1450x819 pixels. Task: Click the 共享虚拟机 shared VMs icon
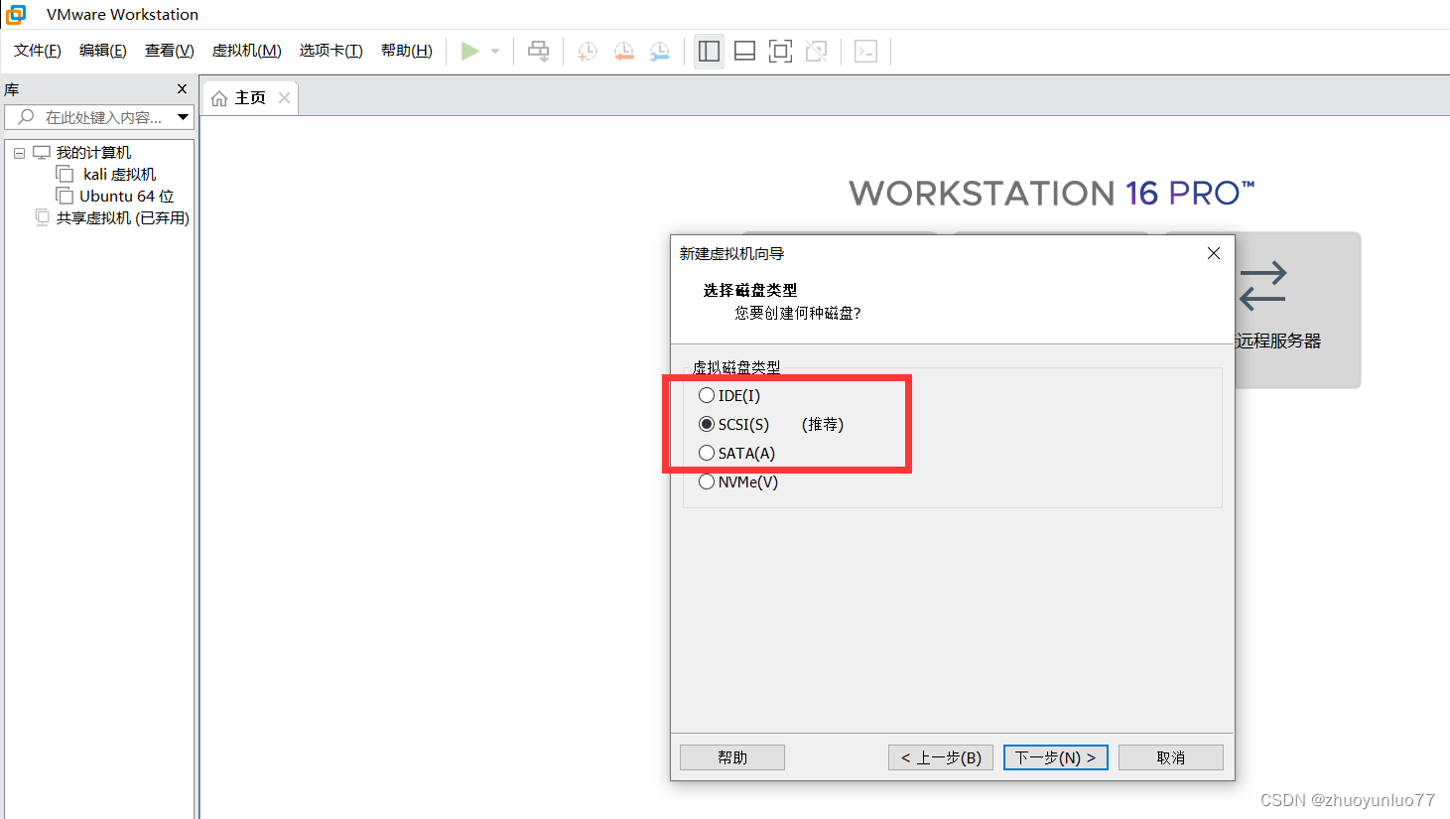pyautogui.click(x=42, y=217)
